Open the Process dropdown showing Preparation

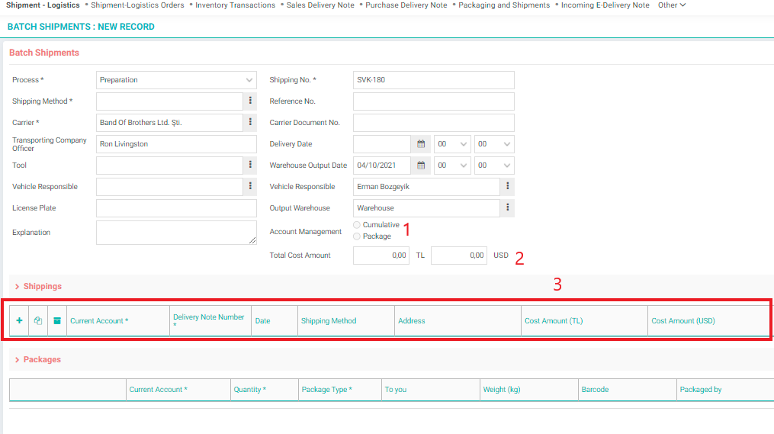[x=176, y=80]
